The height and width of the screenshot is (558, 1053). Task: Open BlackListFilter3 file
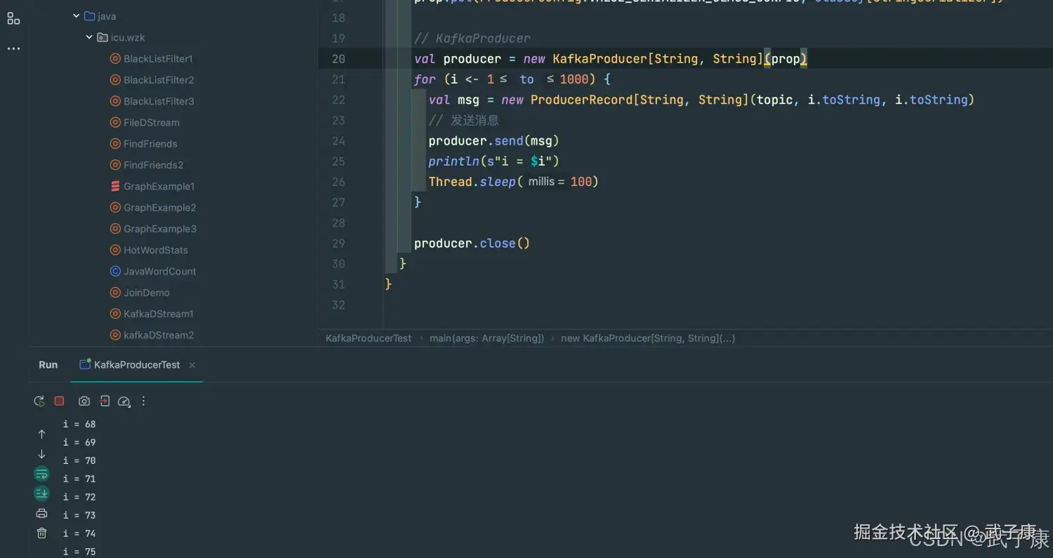pyautogui.click(x=159, y=101)
